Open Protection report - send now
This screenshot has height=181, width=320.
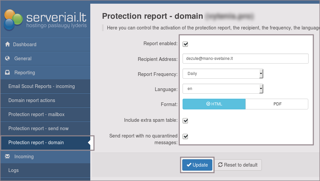pyautogui.click(x=38, y=128)
